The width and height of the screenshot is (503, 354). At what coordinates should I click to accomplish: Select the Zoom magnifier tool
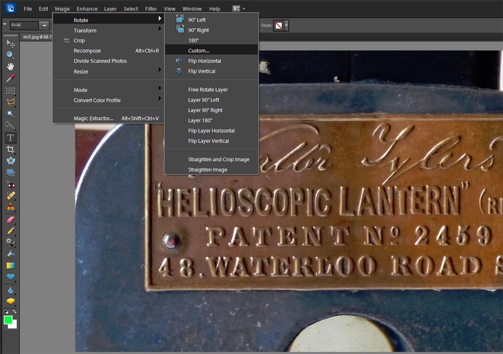[x=11, y=55]
